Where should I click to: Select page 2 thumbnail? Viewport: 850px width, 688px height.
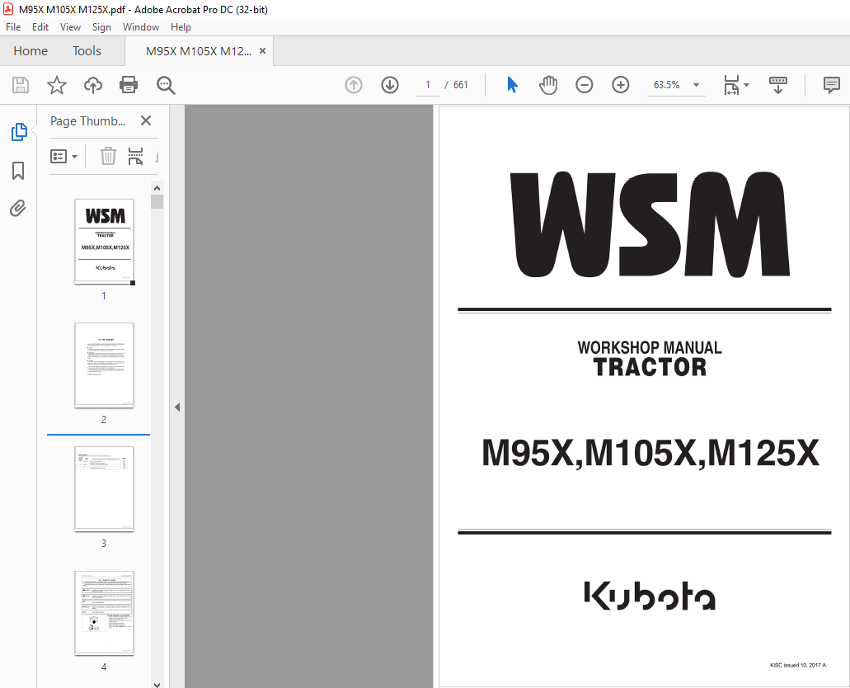tap(104, 365)
